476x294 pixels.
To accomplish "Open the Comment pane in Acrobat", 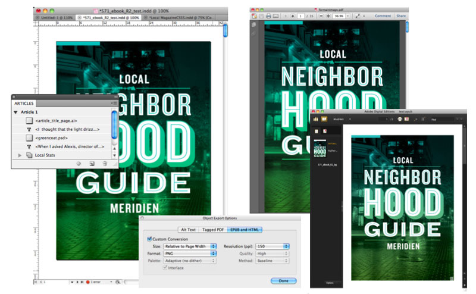I will [x=383, y=16].
